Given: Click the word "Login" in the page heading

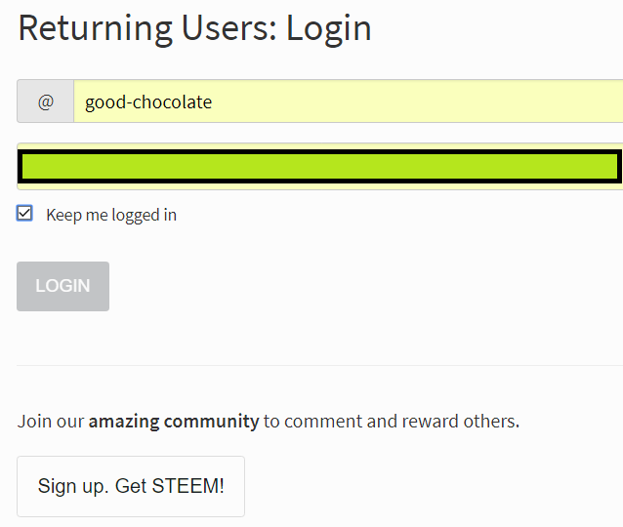Looking at the screenshot, I should (x=329, y=27).
